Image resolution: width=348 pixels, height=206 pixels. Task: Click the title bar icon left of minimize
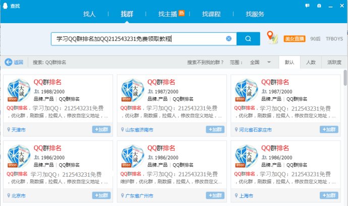coord(319,5)
